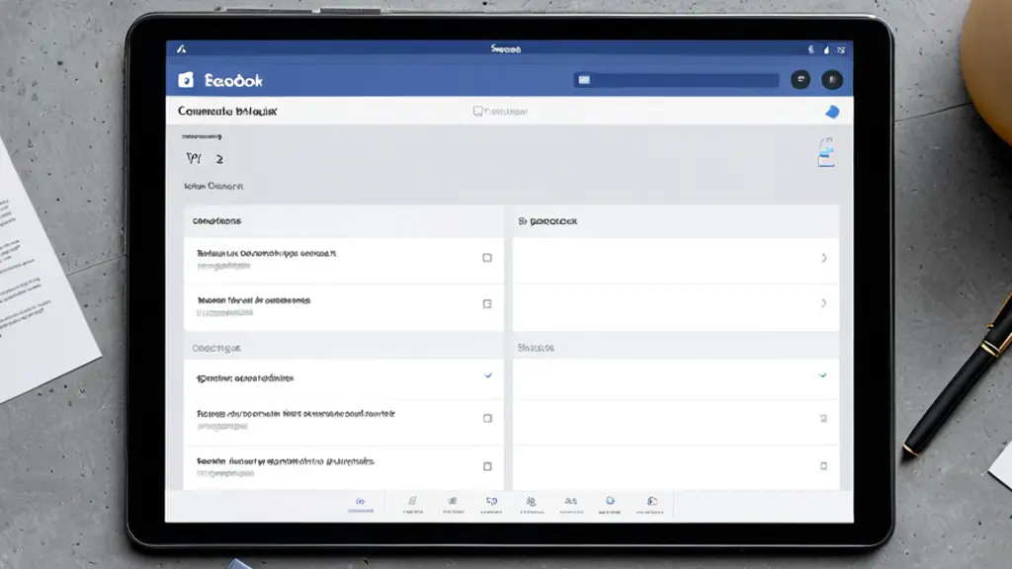This screenshot has width=1012, height=569.
Task: Click the white square logo icon in the blue header
Action: [186, 80]
